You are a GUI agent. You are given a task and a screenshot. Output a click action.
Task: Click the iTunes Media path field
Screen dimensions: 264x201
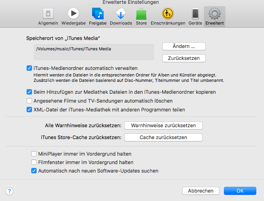[94, 52]
